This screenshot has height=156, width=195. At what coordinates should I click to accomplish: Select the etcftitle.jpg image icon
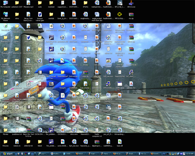tap(120, 97)
